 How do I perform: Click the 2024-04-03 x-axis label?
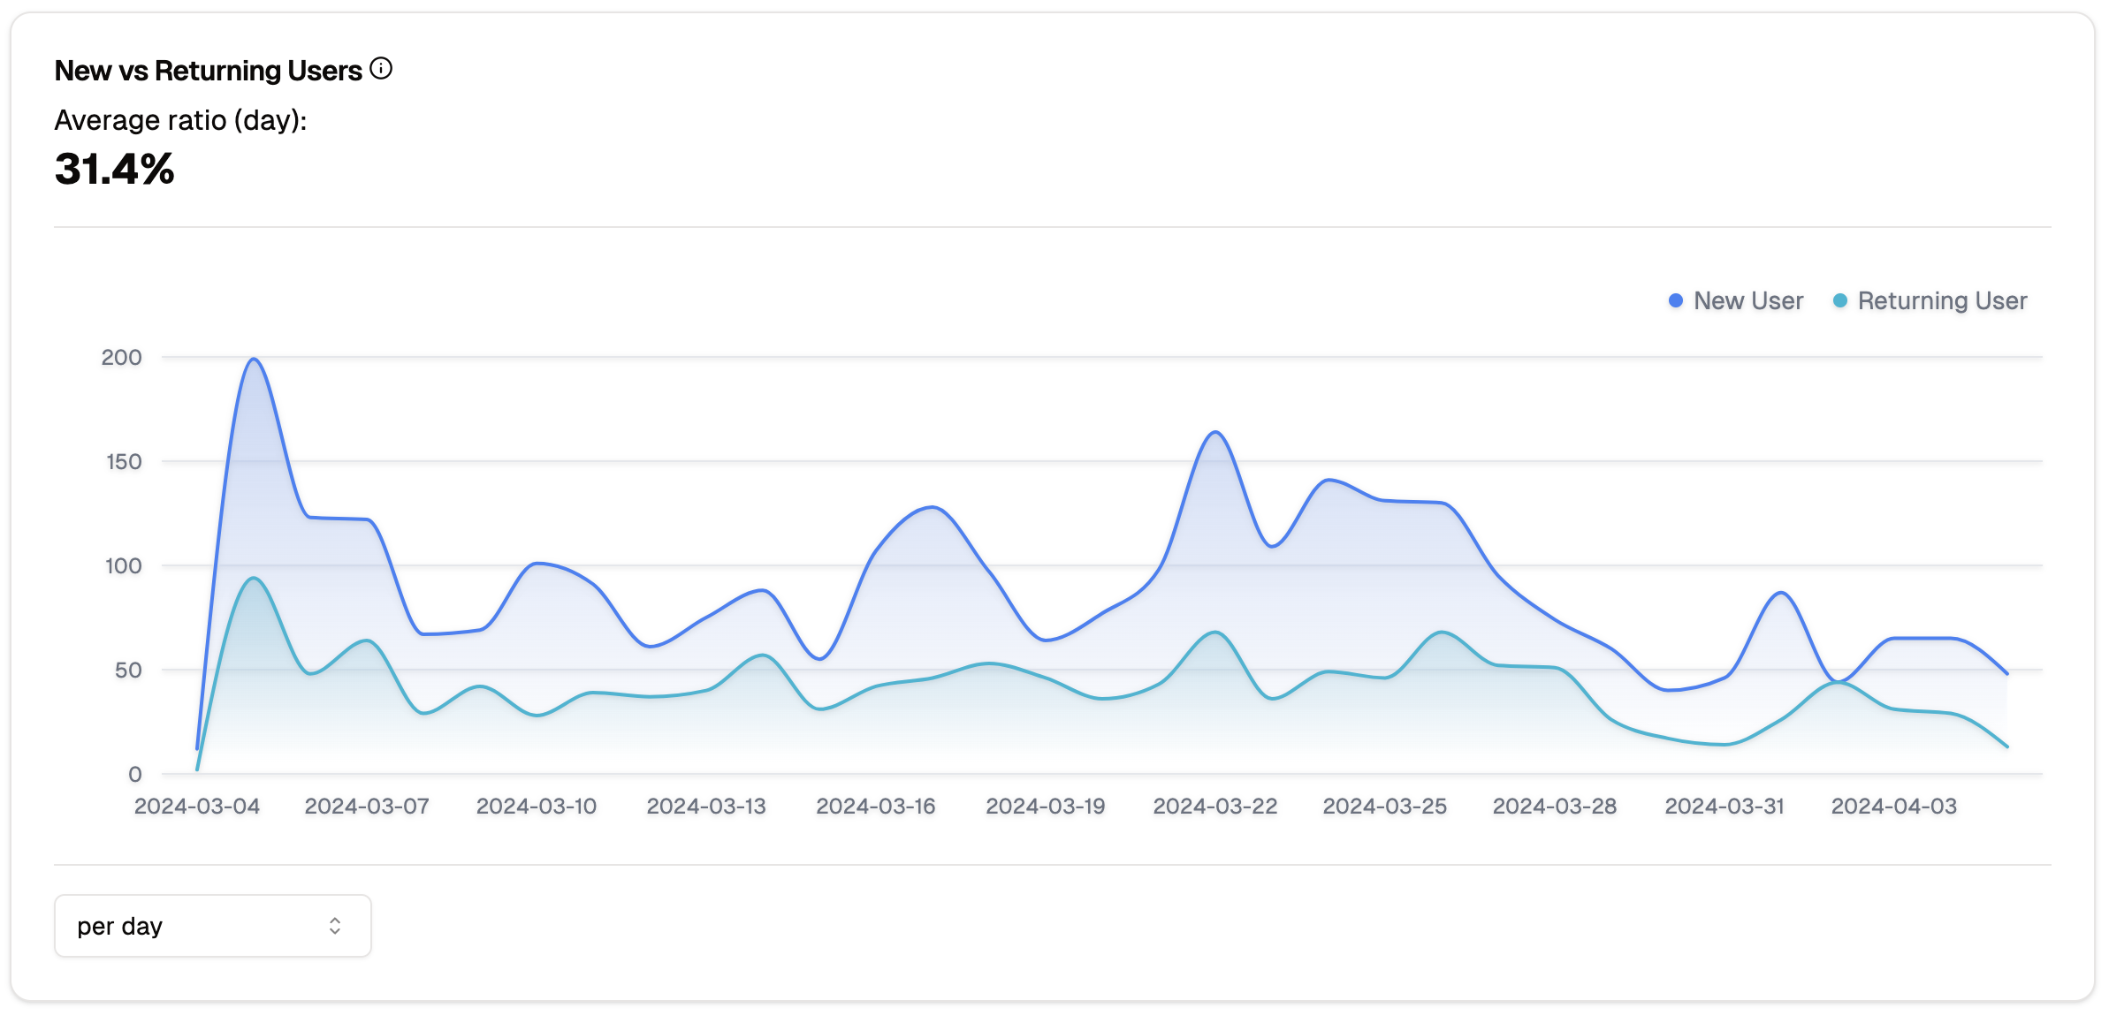pyautogui.click(x=1894, y=807)
